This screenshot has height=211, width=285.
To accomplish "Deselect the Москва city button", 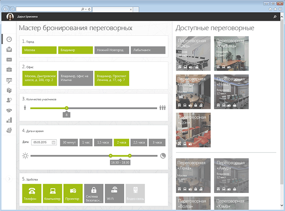I will point(39,50).
